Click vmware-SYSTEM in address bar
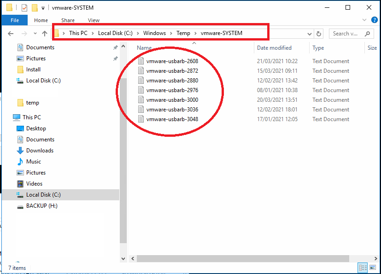This screenshot has width=381, height=274. point(221,33)
